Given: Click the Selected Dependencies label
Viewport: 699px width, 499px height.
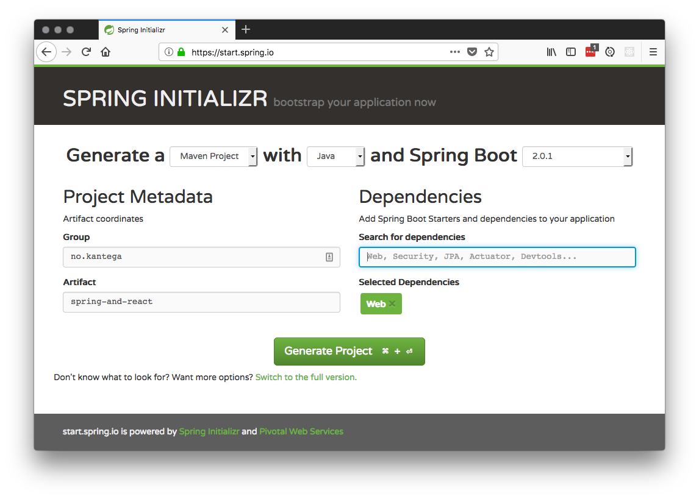Looking at the screenshot, I should click(x=409, y=282).
